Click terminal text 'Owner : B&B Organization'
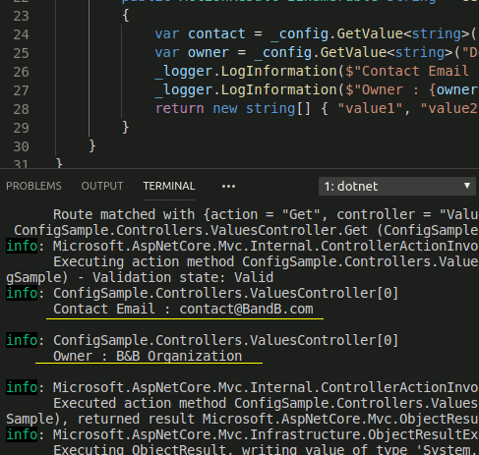 coord(148,356)
